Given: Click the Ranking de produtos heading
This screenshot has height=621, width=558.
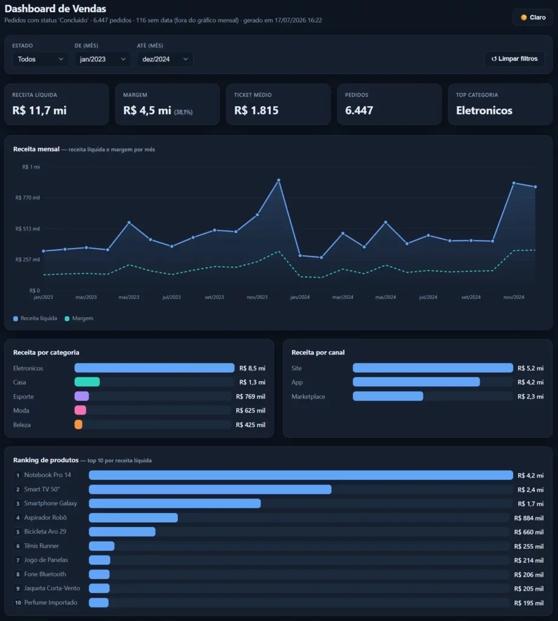Looking at the screenshot, I should click(46, 460).
